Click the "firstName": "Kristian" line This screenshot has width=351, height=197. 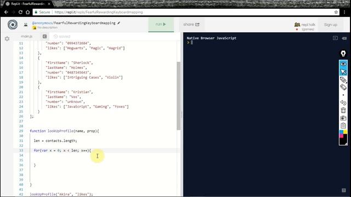[x=69, y=92]
